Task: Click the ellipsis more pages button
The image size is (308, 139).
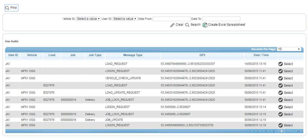Action: coord(290,131)
